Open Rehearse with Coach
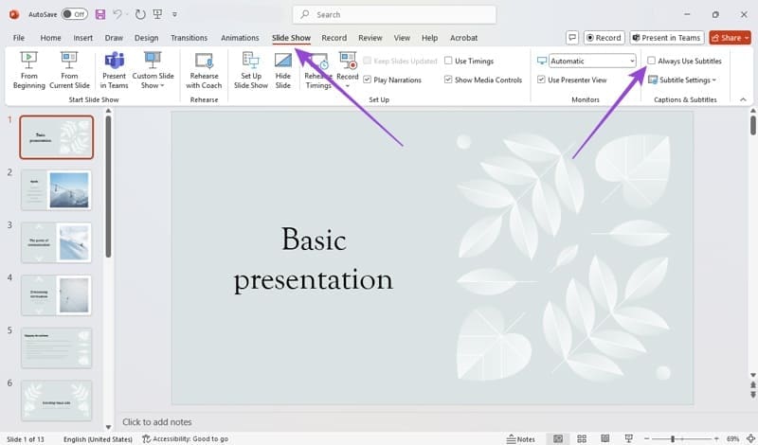This screenshot has width=758, height=445. (x=204, y=70)
